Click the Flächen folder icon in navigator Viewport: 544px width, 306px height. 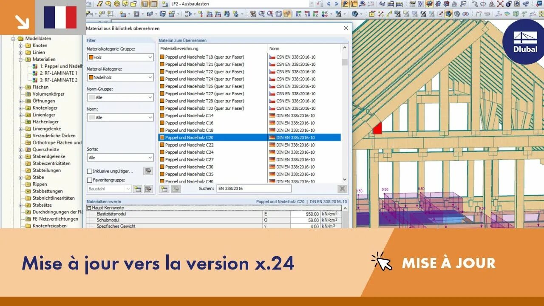click(28, 87)
